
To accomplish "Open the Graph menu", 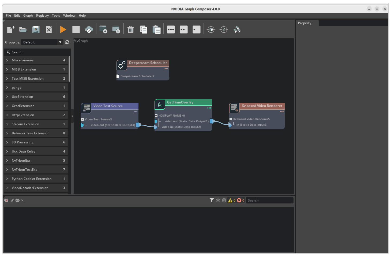I will click(x=28, y=16).
